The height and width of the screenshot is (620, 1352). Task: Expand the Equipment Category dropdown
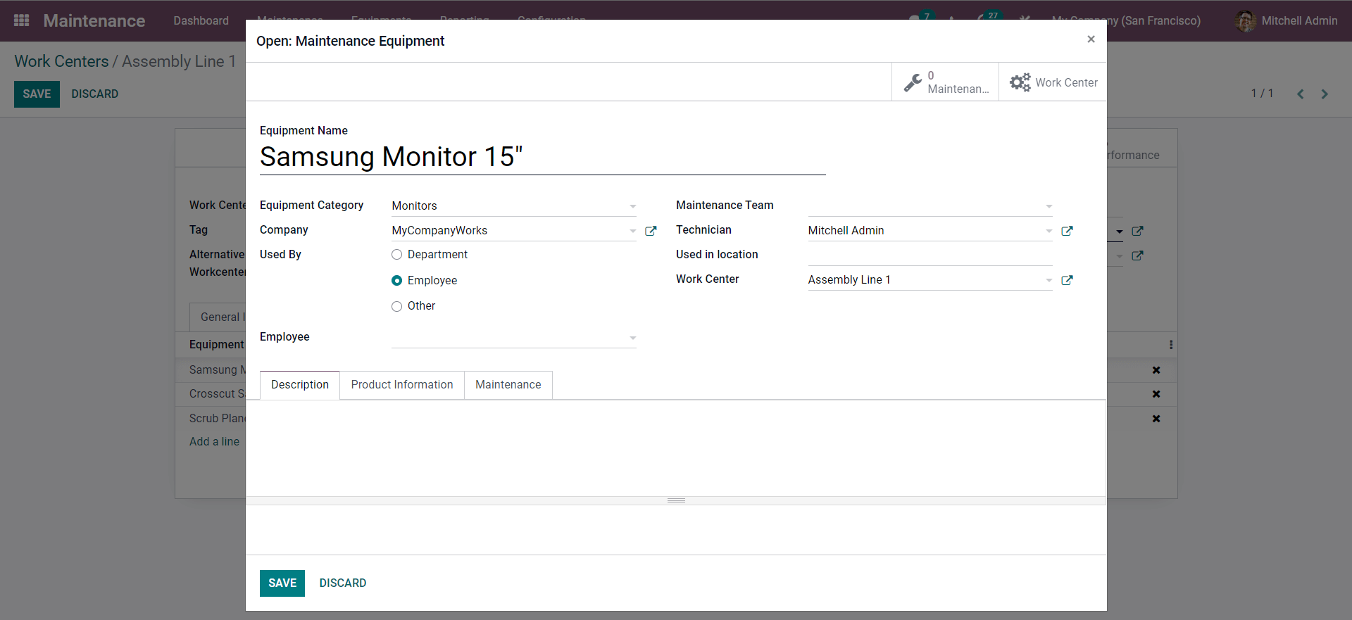[x=632, y=206]
